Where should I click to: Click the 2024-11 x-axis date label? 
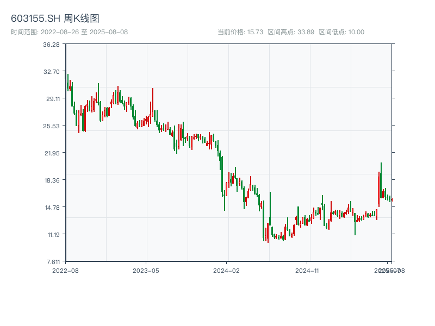pos(307,270)
